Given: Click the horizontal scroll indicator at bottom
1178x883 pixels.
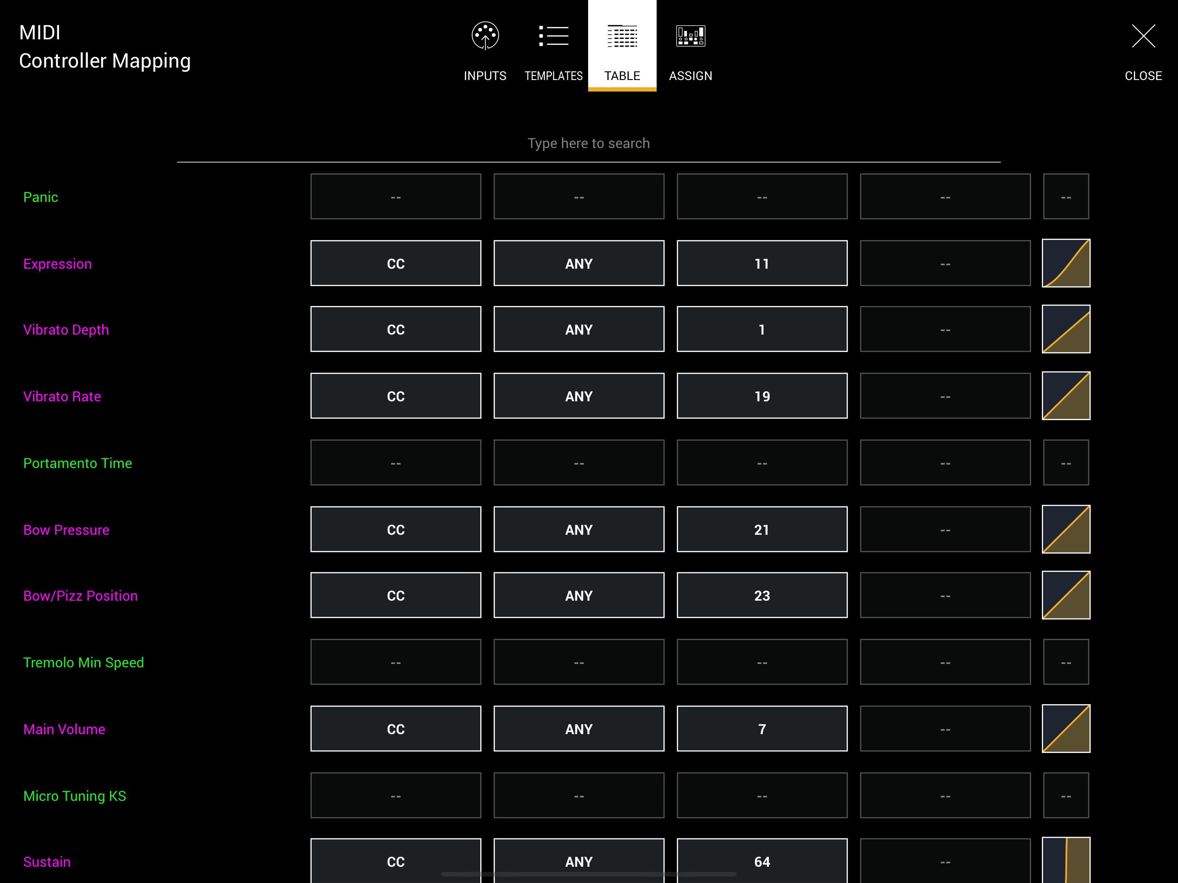Looking at the screenshot, I should click(589, 874).
